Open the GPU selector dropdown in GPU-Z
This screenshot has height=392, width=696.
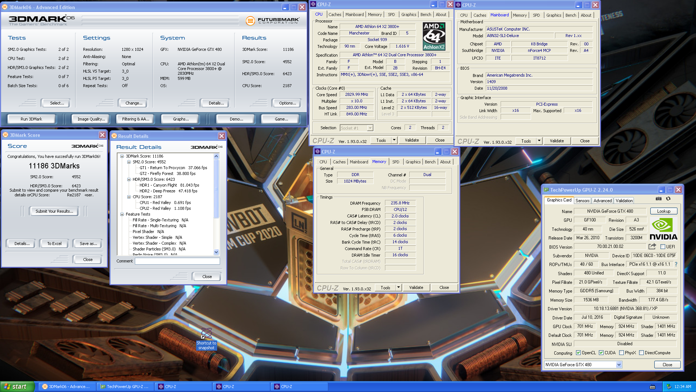(619, 365)
